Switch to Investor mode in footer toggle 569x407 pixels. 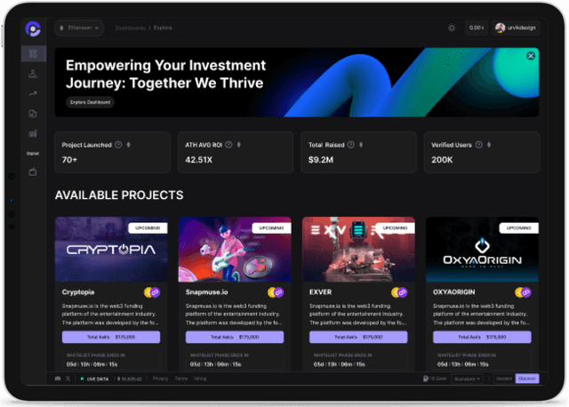[x=502, y=379]
